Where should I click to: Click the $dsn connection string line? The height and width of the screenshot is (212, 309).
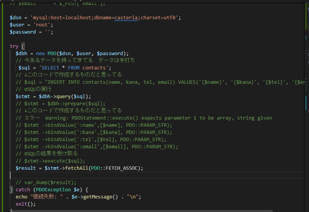tap(95, 17)
